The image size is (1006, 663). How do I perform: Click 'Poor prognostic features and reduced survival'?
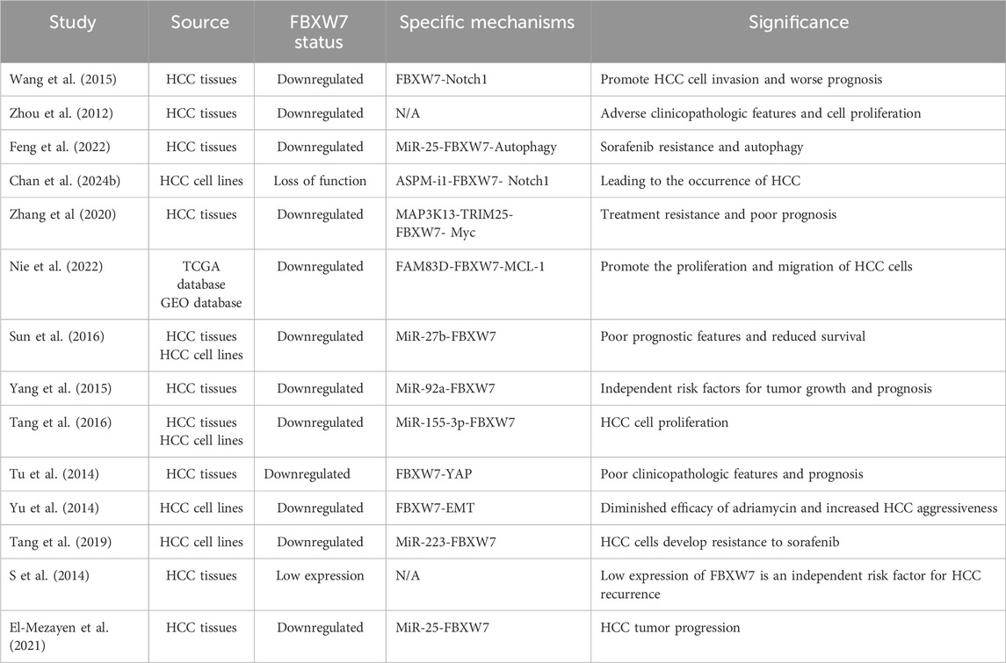(733, 336)
